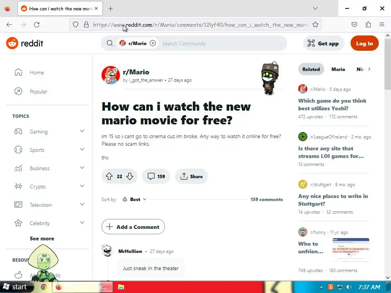Click the Share button
This screenshot has height=293, width=391.
pos(191,176)
